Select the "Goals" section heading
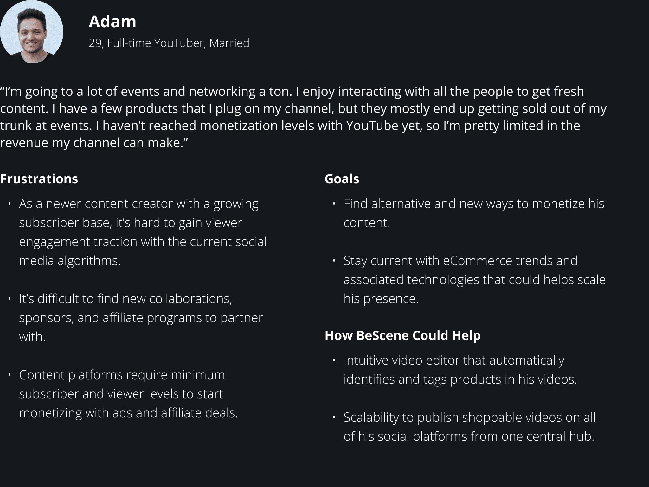 point(342,179)
